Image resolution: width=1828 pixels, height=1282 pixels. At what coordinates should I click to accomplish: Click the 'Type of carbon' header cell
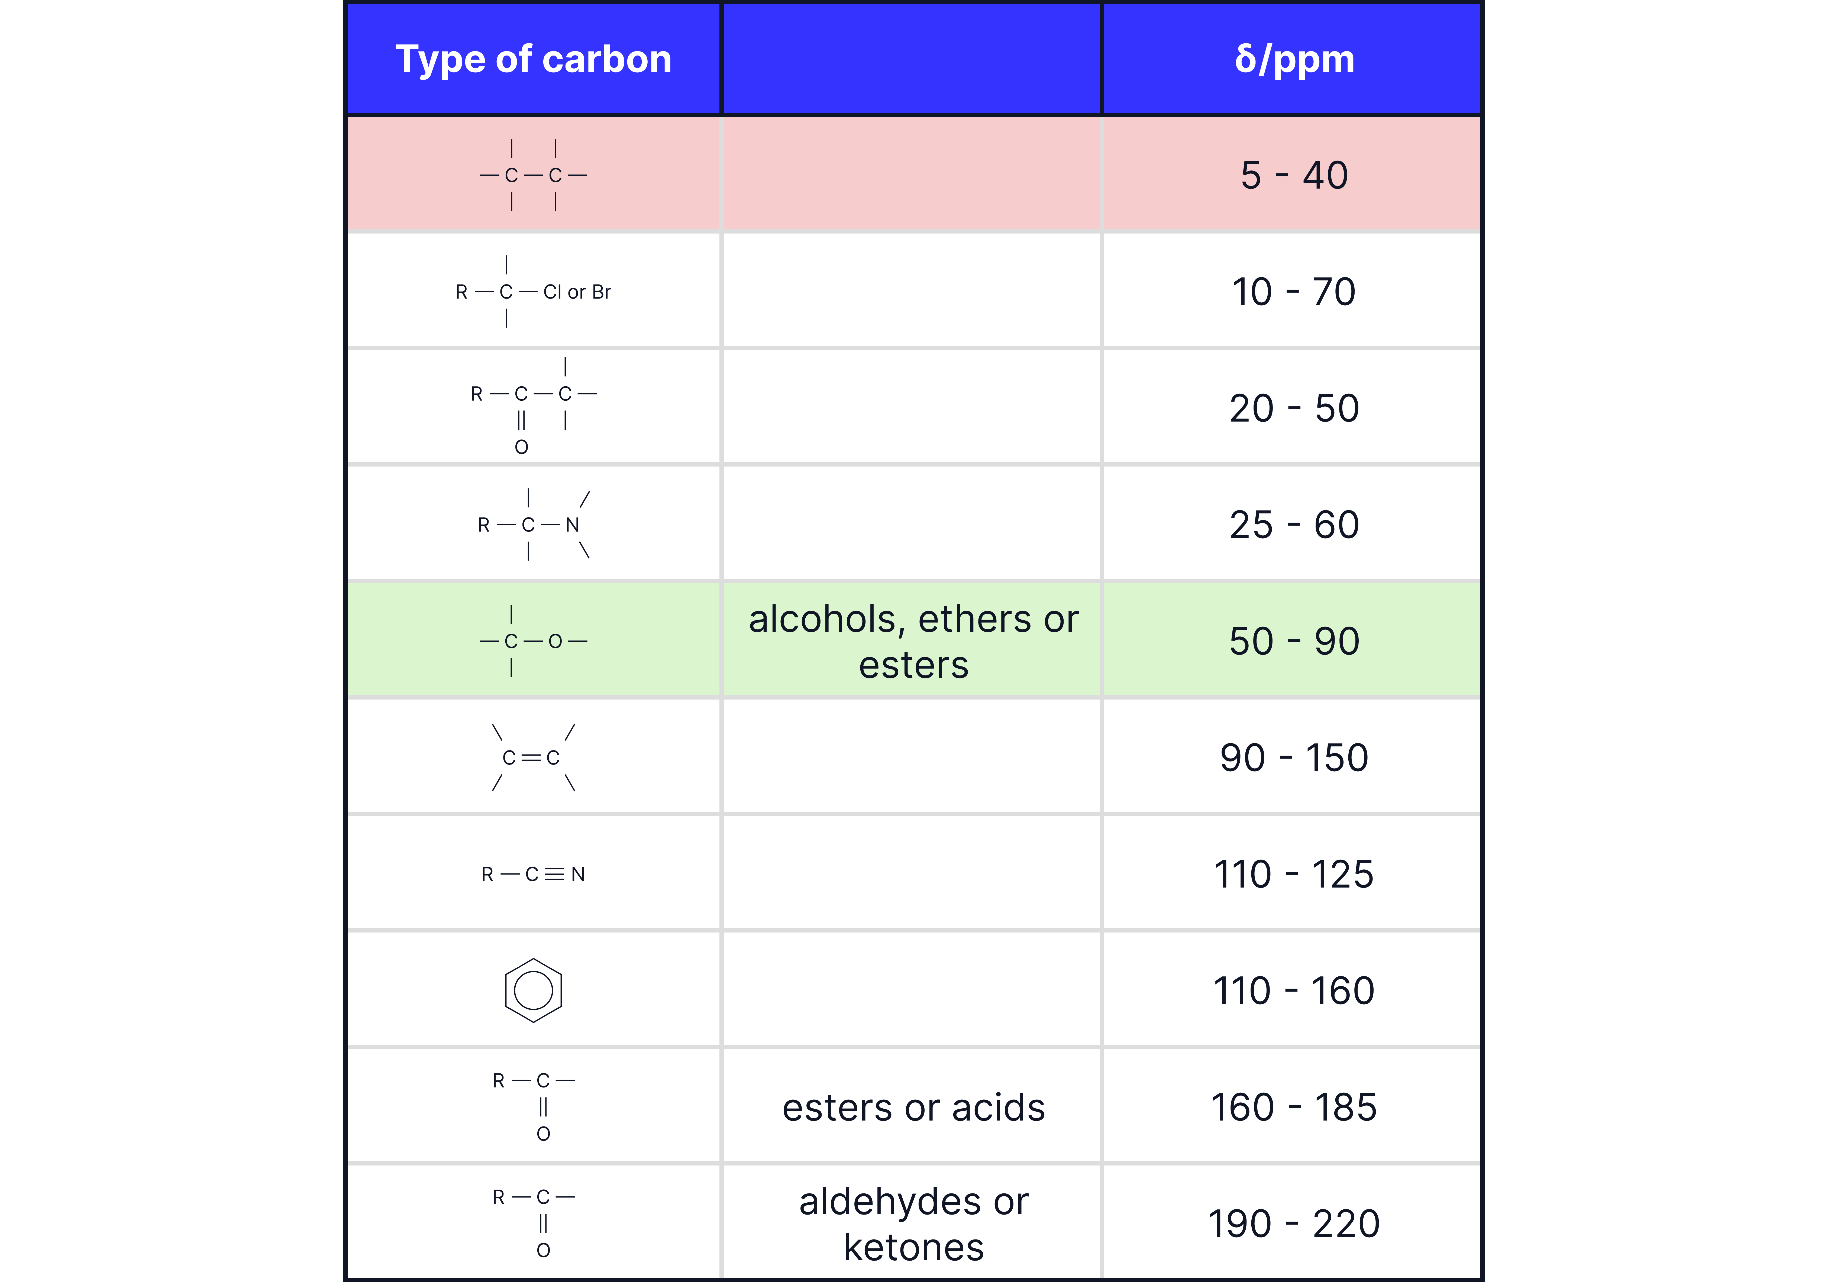click(x=534, y=59)
